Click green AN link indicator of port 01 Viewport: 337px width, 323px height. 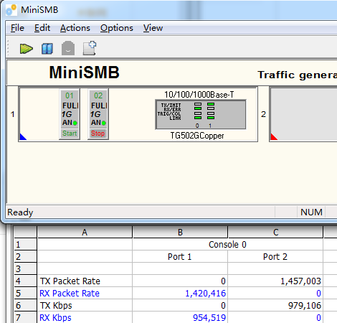75,123
